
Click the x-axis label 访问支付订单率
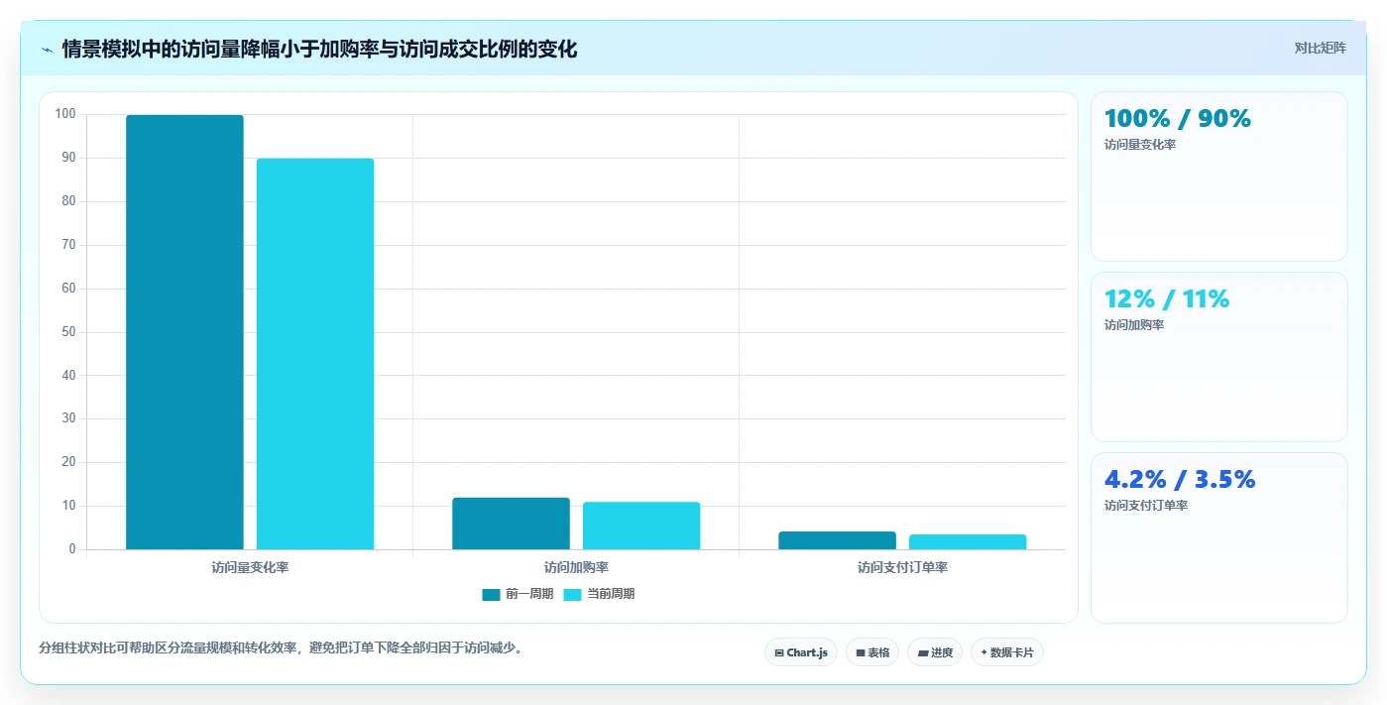(902, 568)
